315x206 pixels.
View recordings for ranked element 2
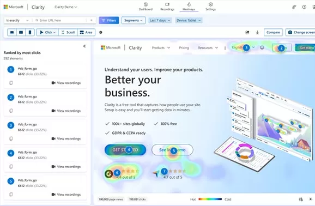coord(66,111)
